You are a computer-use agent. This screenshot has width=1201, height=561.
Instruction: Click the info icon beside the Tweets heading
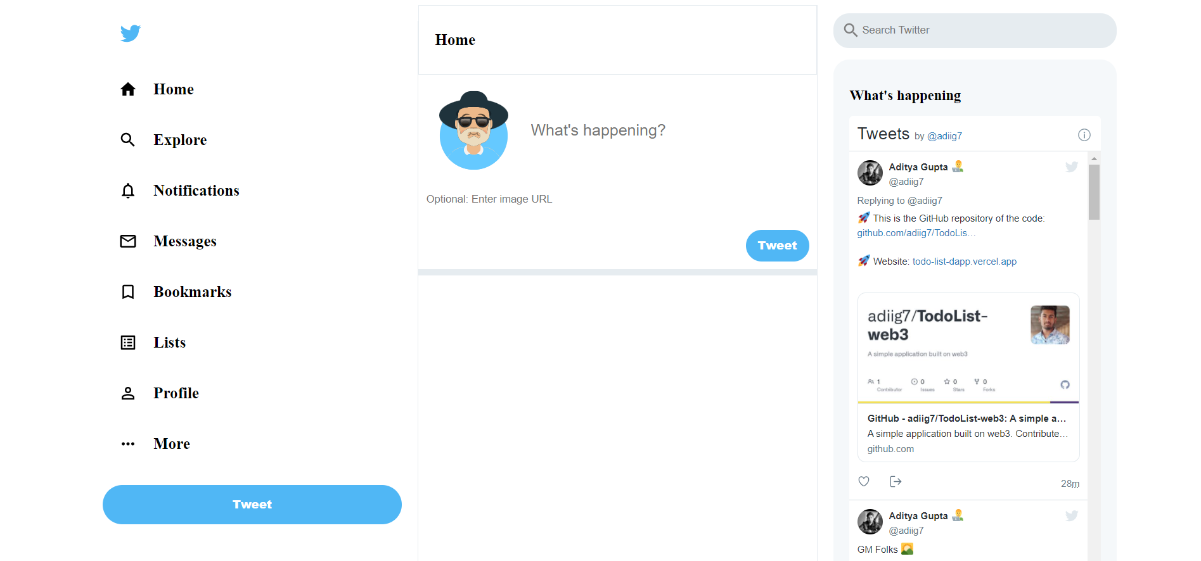pyautogui.click(x=1084, y=134)
